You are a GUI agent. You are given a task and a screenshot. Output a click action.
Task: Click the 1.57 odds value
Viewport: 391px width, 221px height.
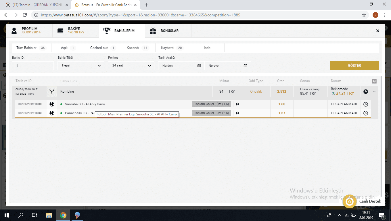pyautogui.click(x=282, y=113)
